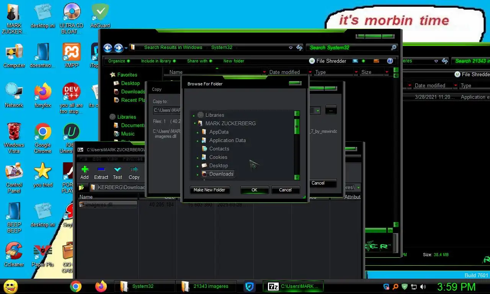This screenshot has height=294, width=490.
Task: Open Include in library menu
Action: [158, 61]
